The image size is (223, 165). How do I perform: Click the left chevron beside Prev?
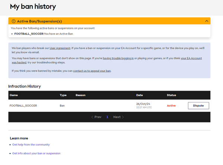click(x=92, y=117)
